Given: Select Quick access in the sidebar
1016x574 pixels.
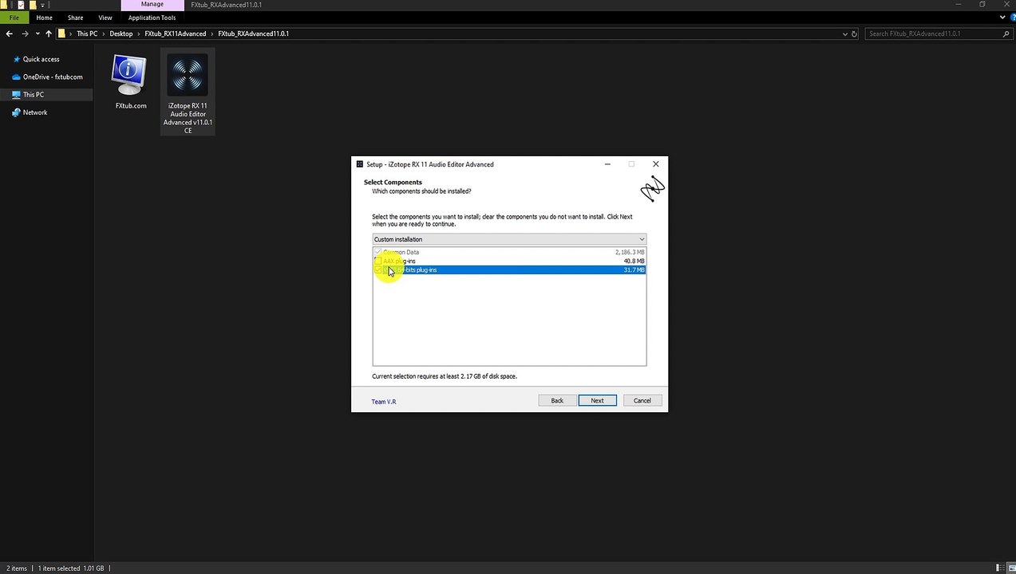Looking at the screenshot, I should tap(41, 59).
